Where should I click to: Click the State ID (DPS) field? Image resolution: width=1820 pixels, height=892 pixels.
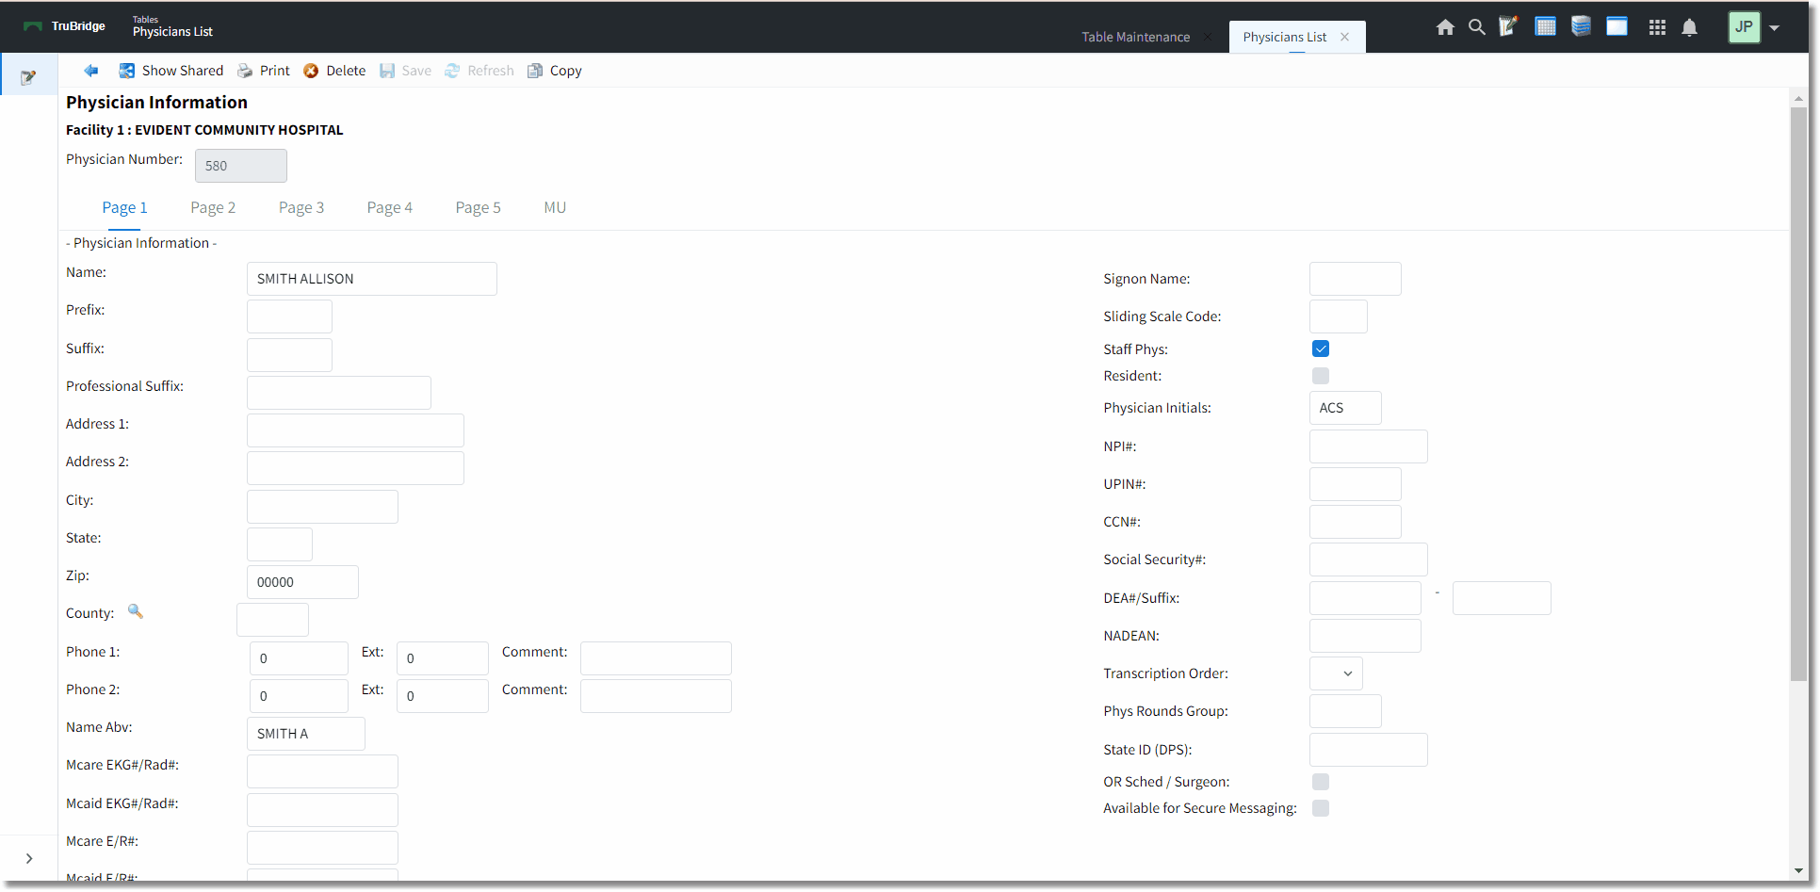pyautogui.click(x=1369, y=750)
